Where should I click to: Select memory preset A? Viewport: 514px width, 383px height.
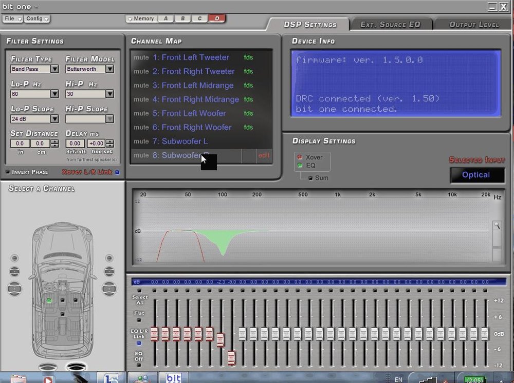pos(166,18)
